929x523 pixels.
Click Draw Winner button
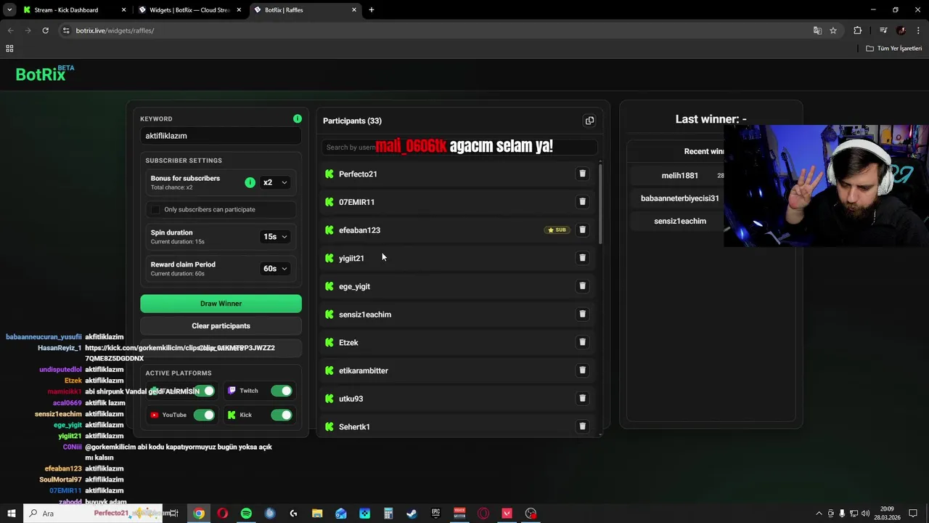(x=221, y=304)
